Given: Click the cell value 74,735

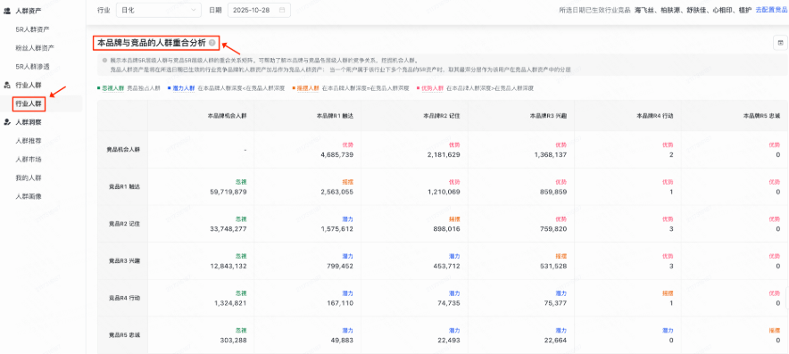Looking at the screenshot, I should click(x=448, y=303).
